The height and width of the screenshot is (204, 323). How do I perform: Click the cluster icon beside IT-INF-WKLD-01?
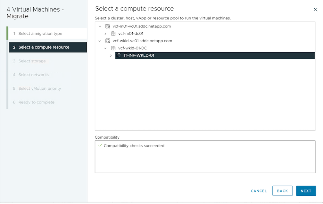pos(119,56)
